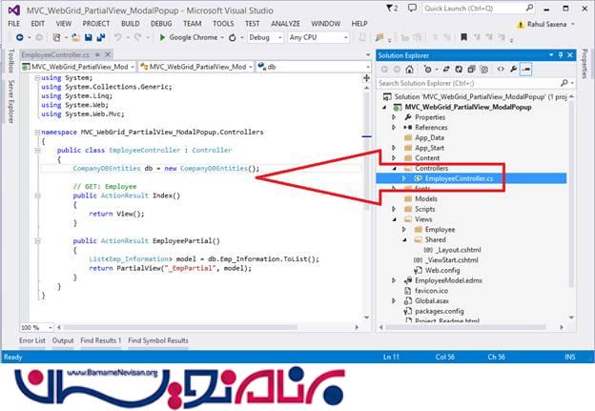The image size is (595, 411).
Task: Start debugging with Google Chrome play button
Action: pos(161,37)
